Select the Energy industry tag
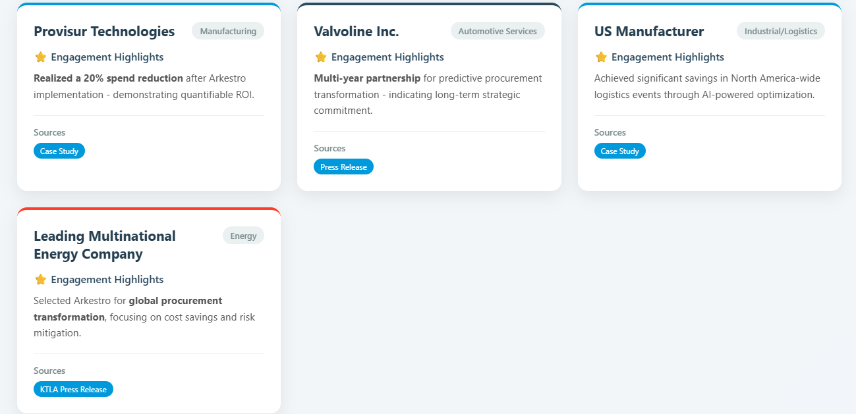 (243, 236)
